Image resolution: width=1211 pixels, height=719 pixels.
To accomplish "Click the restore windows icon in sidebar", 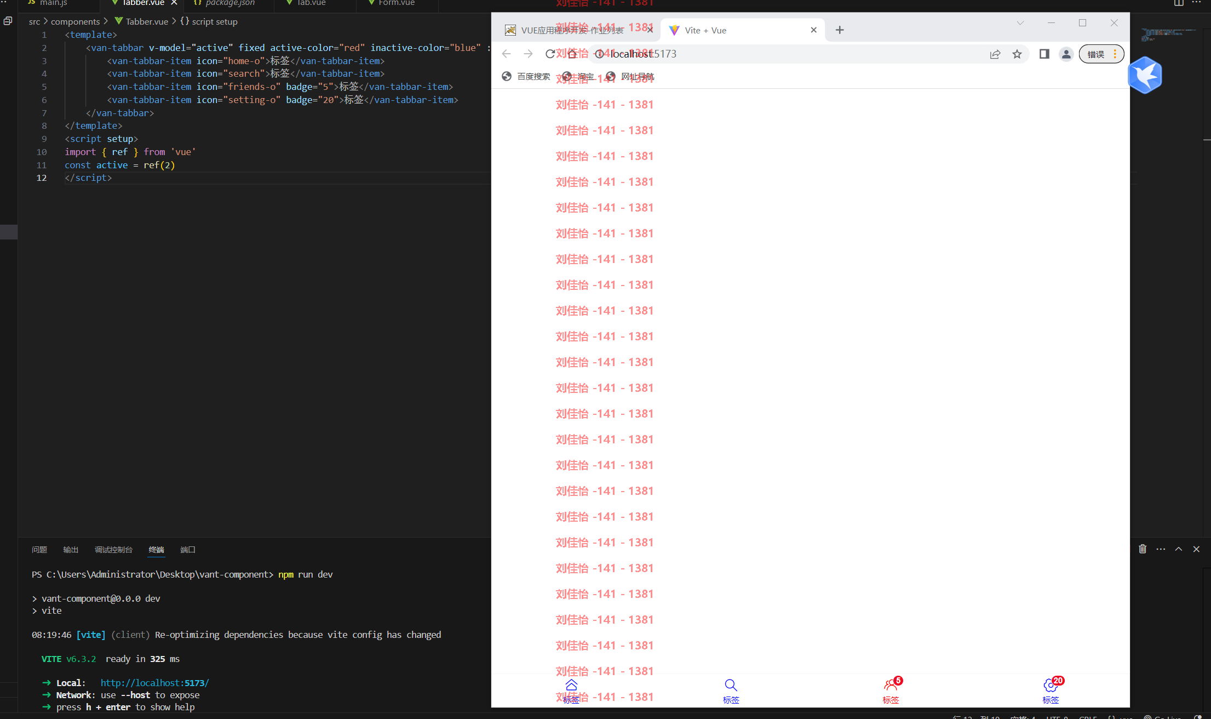I will click(8, 21).
